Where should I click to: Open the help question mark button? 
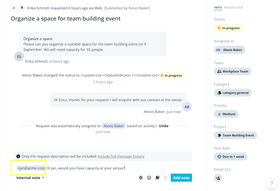272,183
